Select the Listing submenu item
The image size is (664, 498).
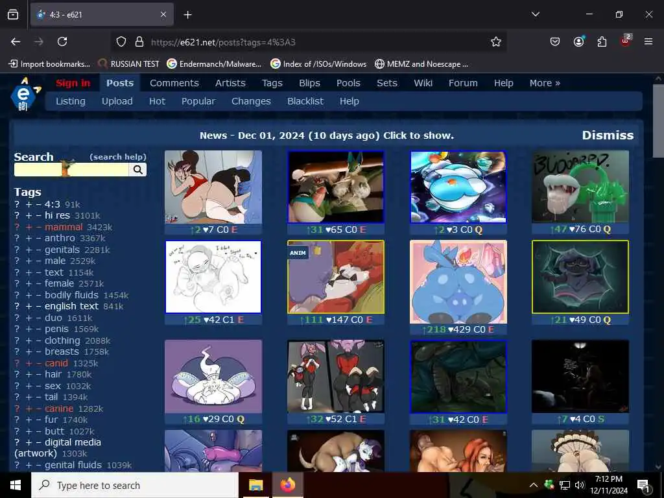point(70,101)
